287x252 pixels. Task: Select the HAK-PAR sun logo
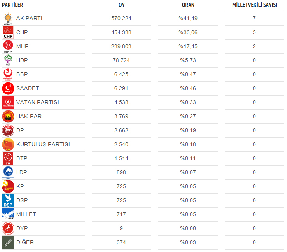pos(8,117)
